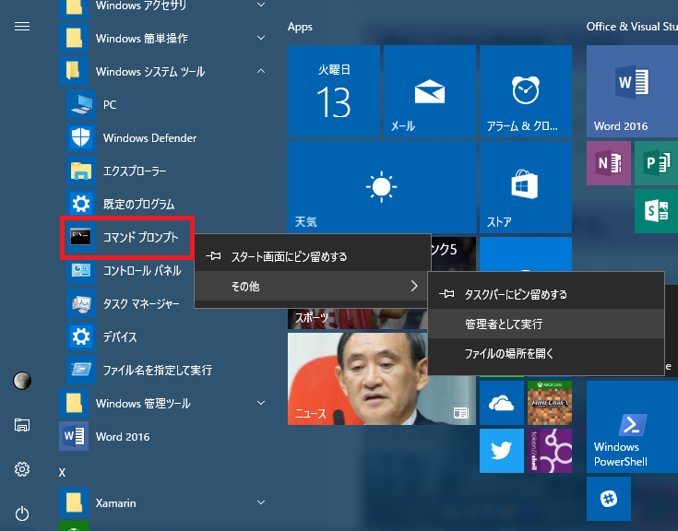Open the Twitter tile

click(x=502, y=451)
